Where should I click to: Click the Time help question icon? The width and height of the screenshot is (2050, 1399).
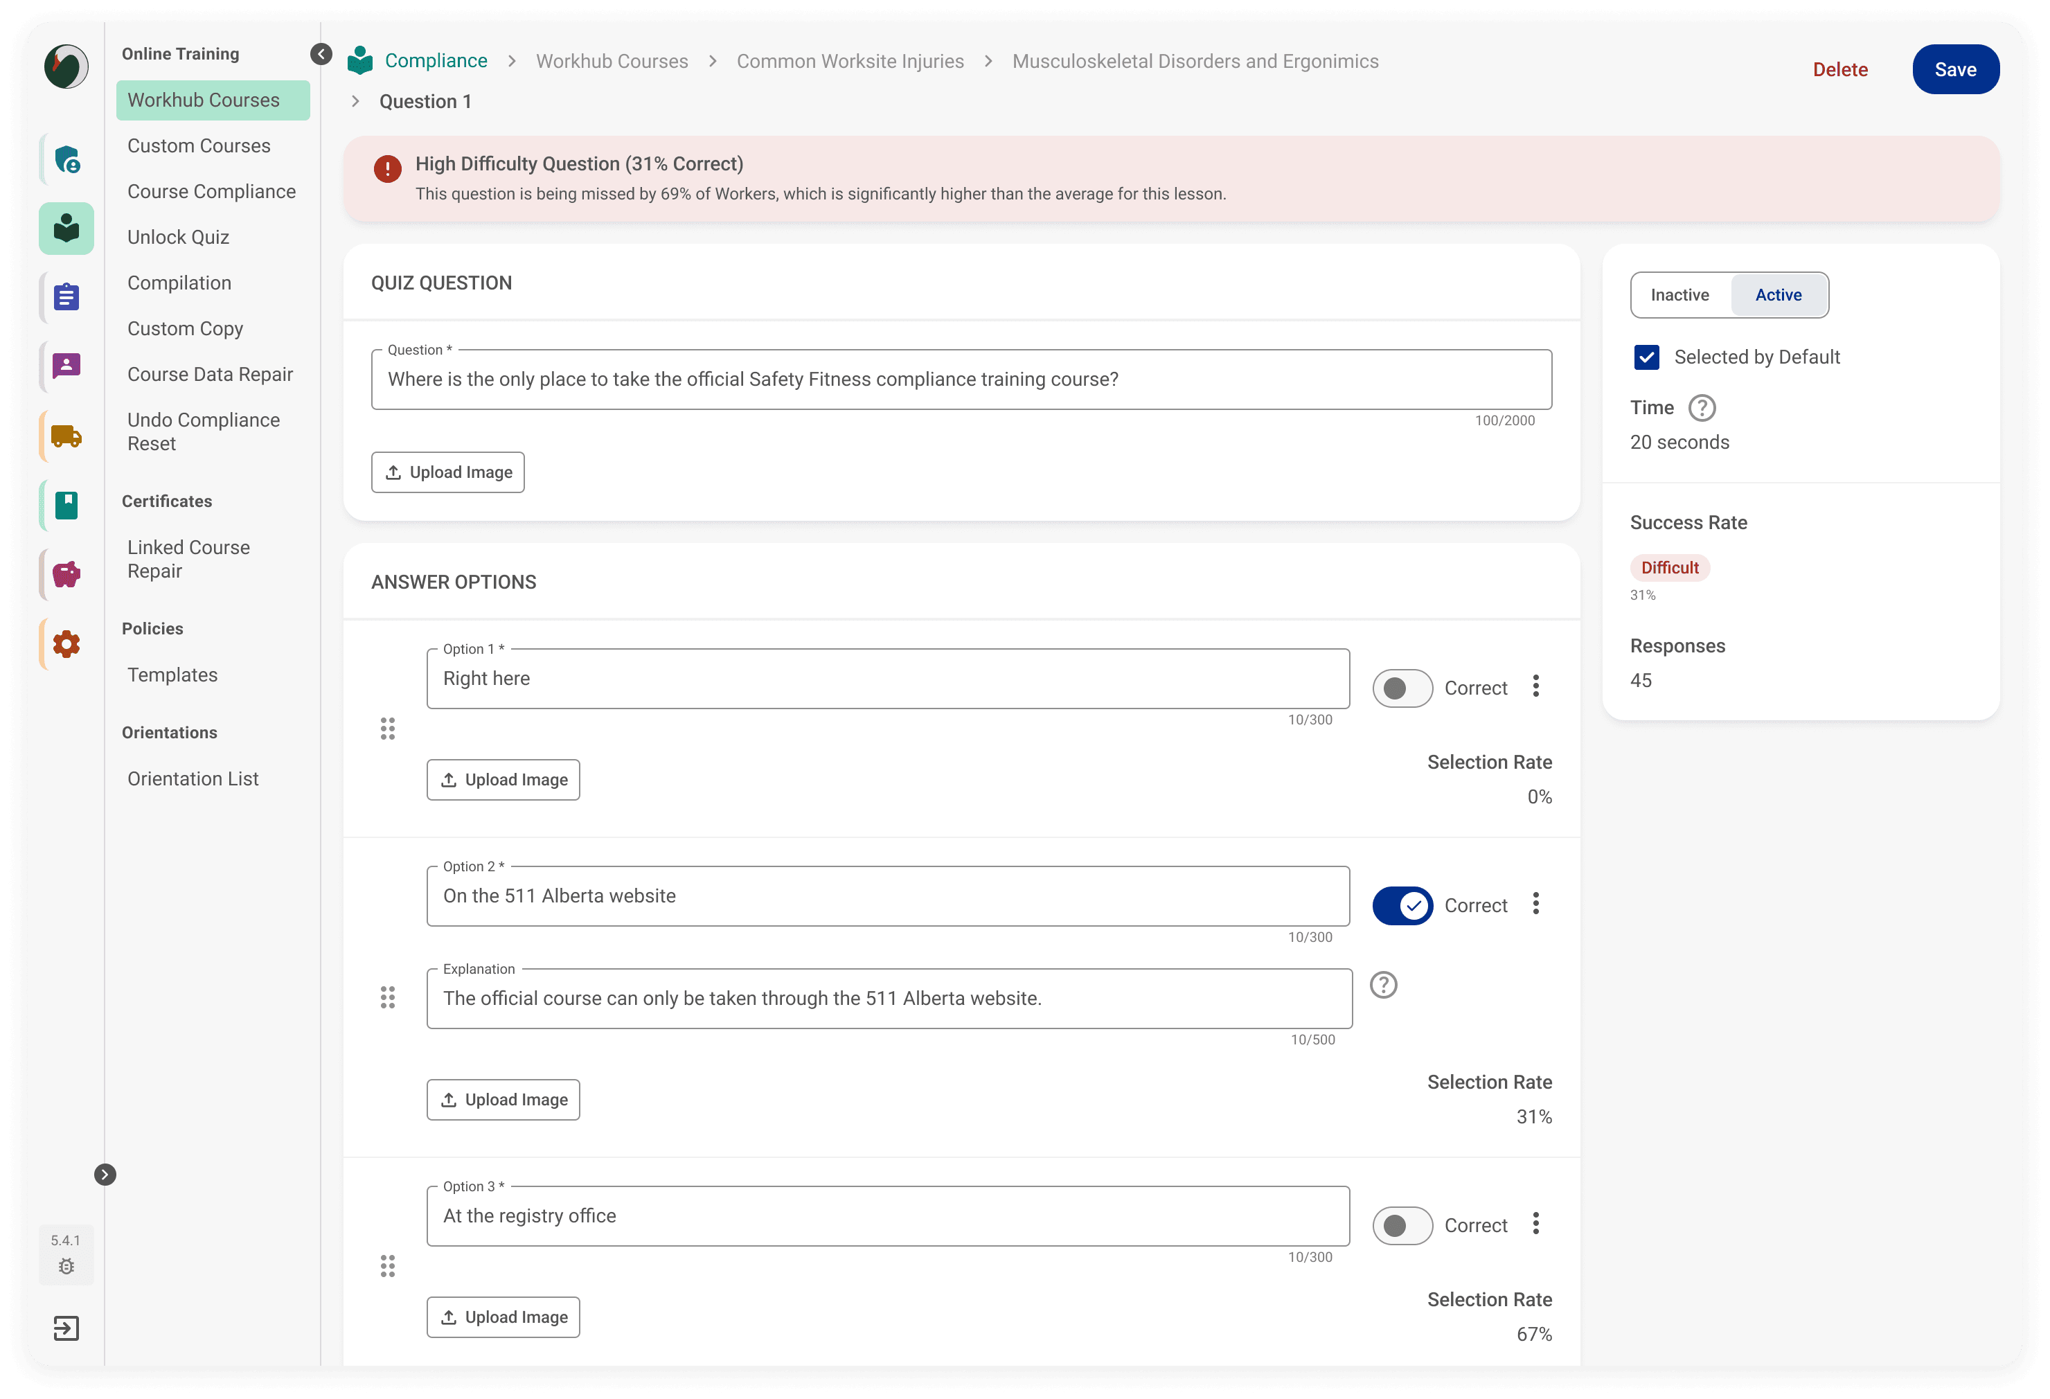coord(1701,407)
